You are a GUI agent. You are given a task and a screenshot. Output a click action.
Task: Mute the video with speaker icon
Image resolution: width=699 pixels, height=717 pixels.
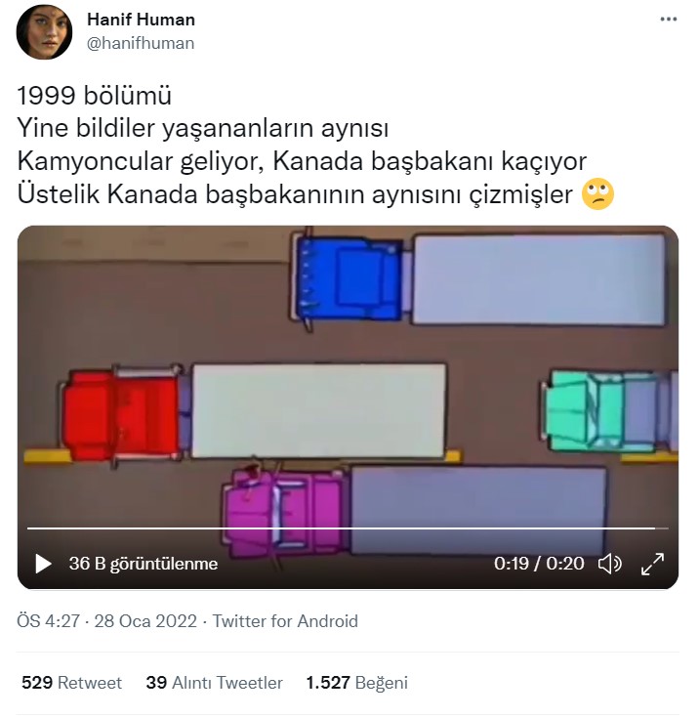[610, 564]
